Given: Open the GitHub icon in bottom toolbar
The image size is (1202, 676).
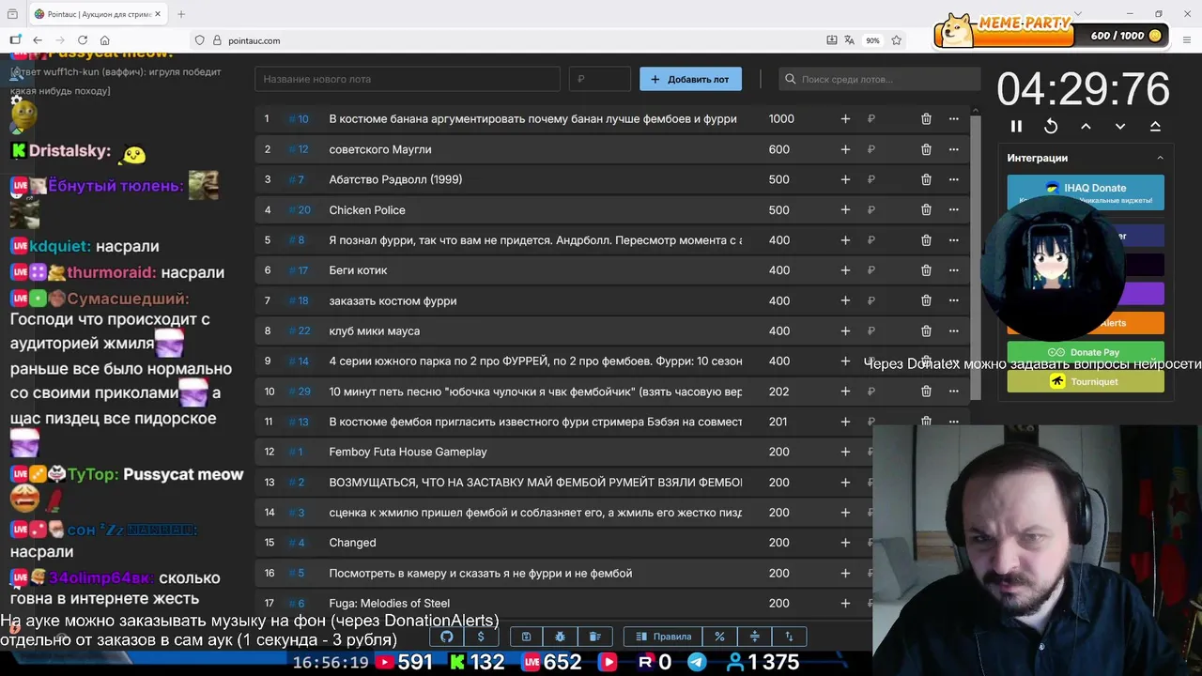Looking at the screenshot, I should (x=446, y=637).
